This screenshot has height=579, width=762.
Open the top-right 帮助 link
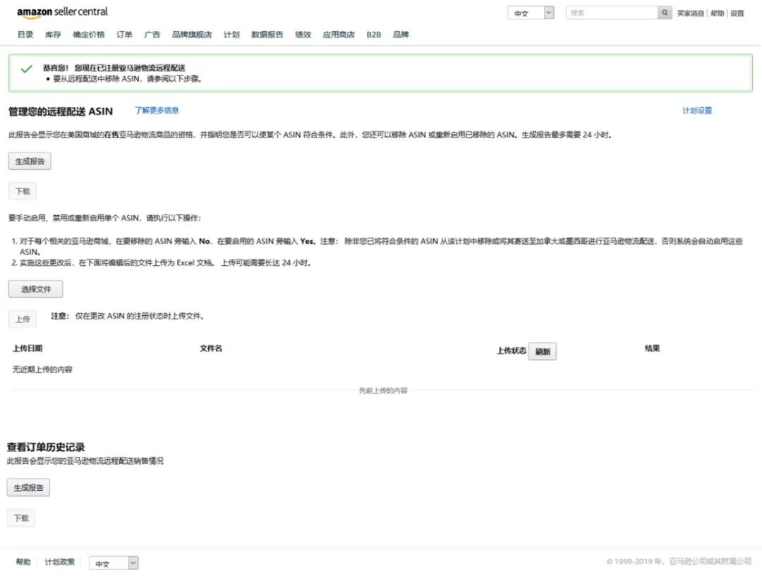[x=716, y=13]
